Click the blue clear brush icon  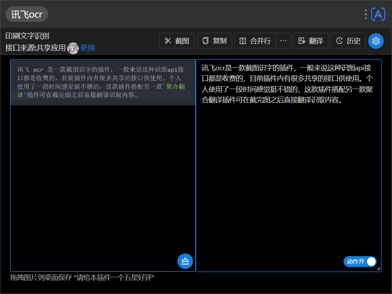pyautogui.click(x=185, y=261)
